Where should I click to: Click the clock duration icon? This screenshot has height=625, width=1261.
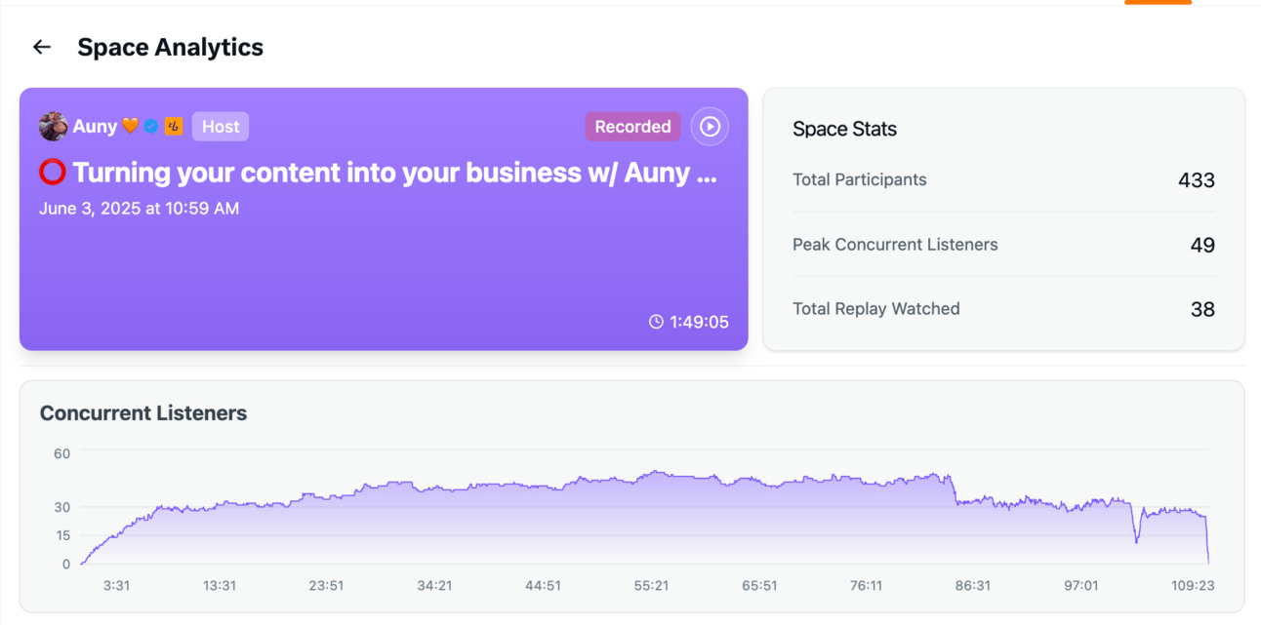click(656, 322)
